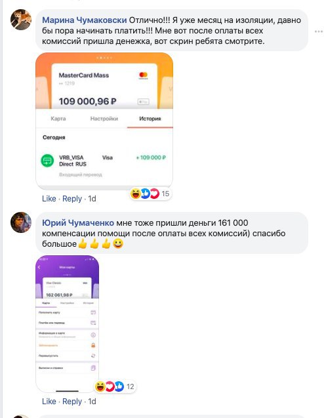This screenshot has width=324, height=418.
Task: Open the Марина Чумаковски name link
Action: [85, 20]
